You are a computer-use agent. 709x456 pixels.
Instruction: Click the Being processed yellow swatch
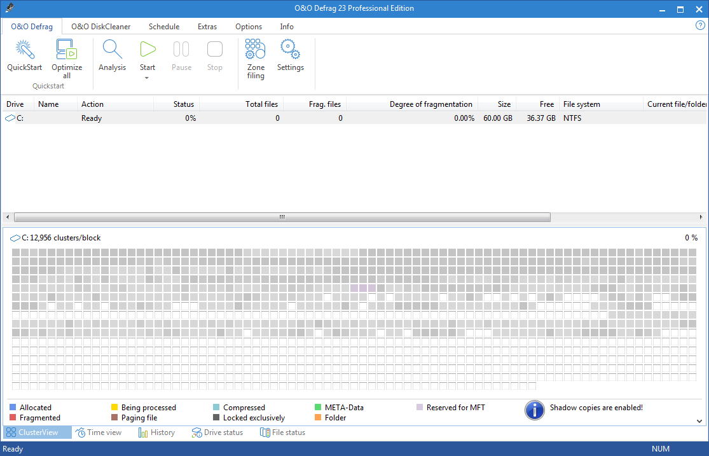click(114, 407)
